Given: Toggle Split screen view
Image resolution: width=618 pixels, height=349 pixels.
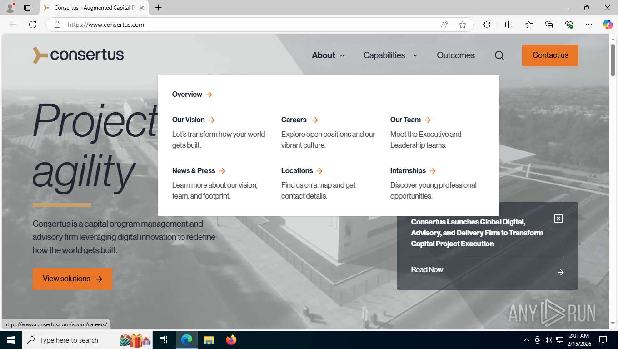Looking at the screenshot, I should click(x=508, y=25).
